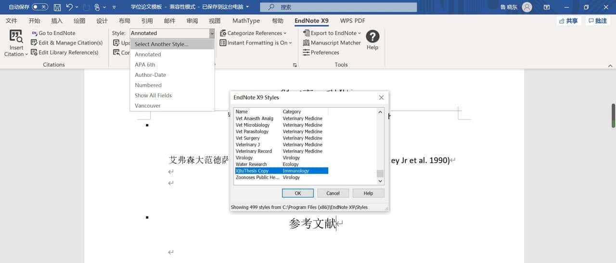
Task: Select the Water Research style row
Action: [x=282, y=164]
